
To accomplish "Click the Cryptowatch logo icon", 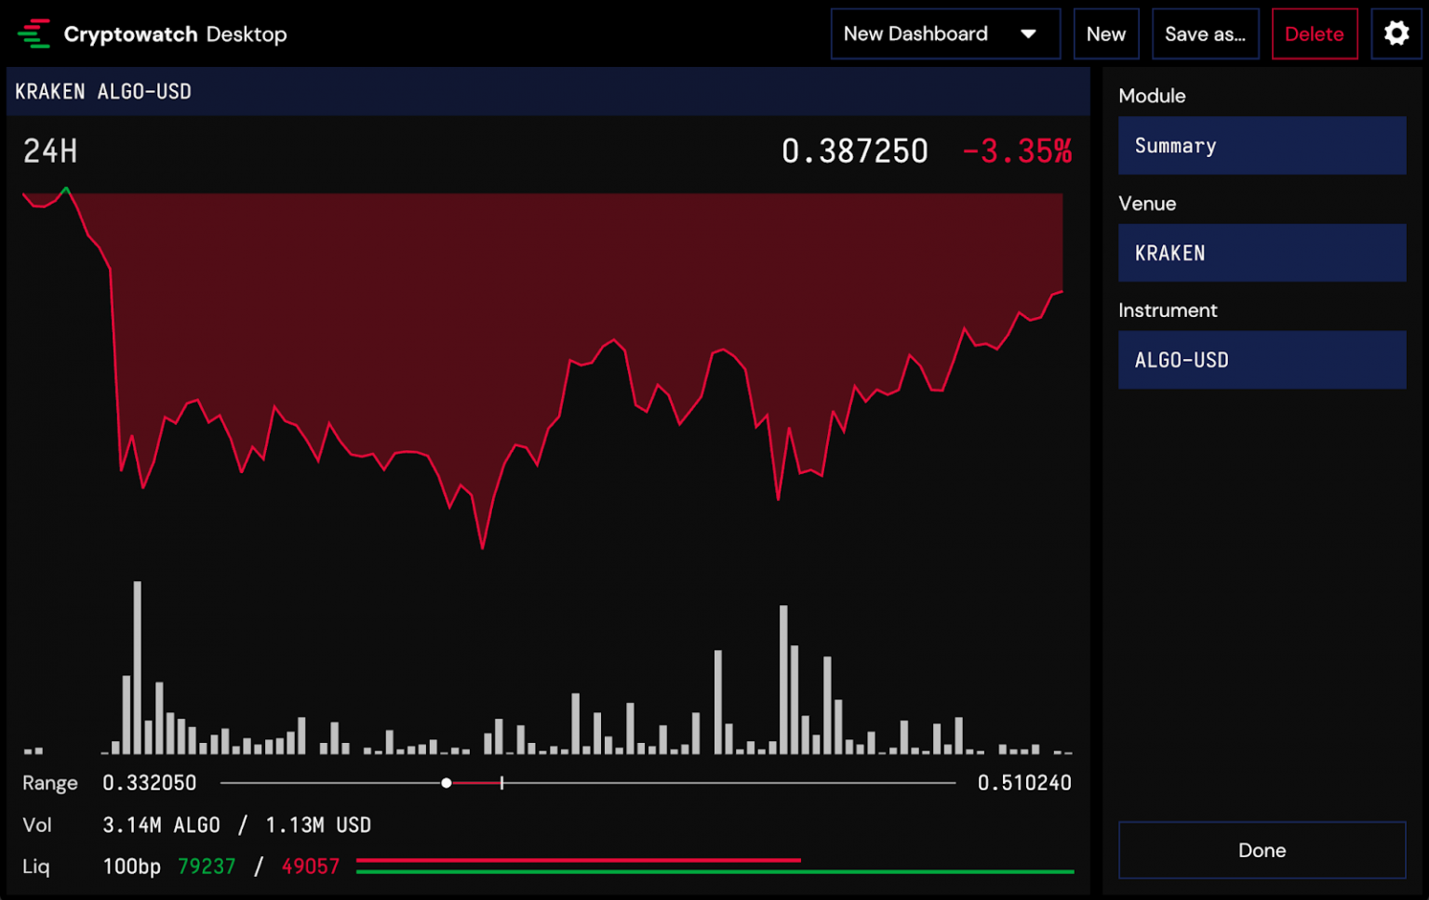I will [x=34, y=33].
